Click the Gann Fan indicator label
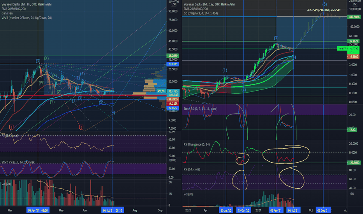This screenshot has height=214, width=363. 7,13
